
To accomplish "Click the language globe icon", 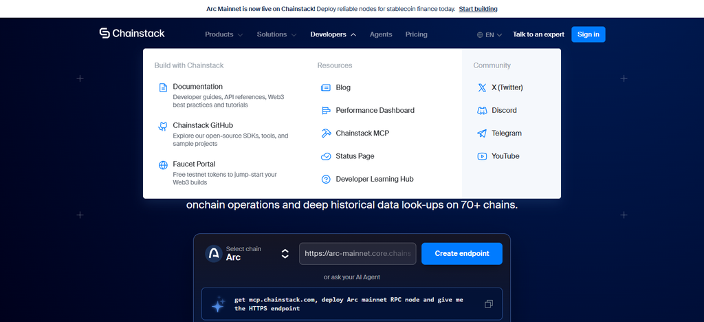I will (480, 34).
